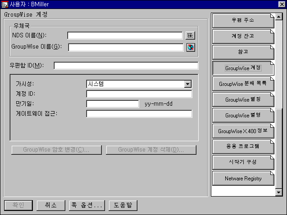Click the page list scroll up arrow
Viewport: 287px width, 215px height.
point(279,17)
